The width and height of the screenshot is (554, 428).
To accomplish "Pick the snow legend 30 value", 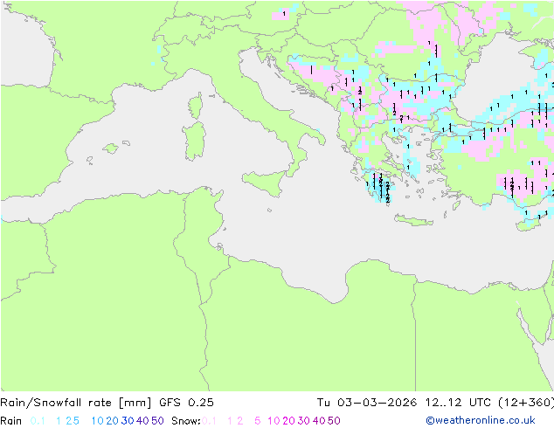I will 304,421.
